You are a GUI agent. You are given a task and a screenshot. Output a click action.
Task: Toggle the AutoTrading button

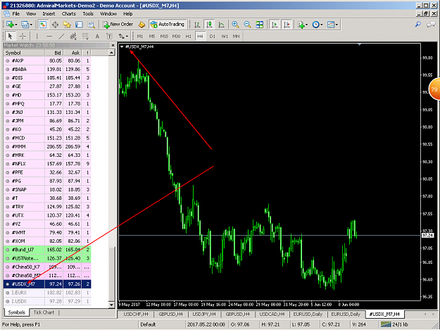click(168, 25)
